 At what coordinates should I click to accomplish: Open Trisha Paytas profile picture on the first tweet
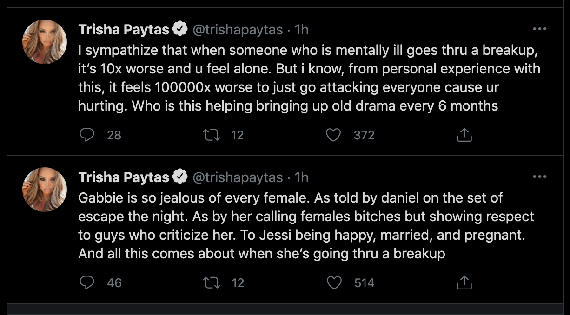tap(44, 41)
